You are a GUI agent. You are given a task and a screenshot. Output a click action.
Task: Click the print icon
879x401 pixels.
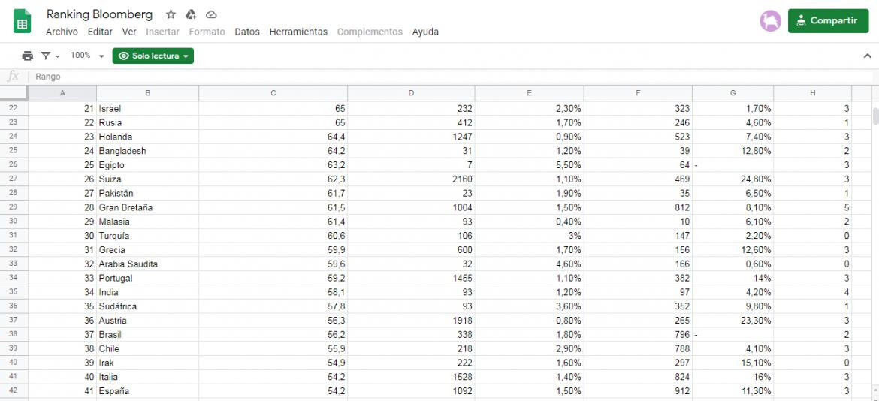[x=28, y=56]
